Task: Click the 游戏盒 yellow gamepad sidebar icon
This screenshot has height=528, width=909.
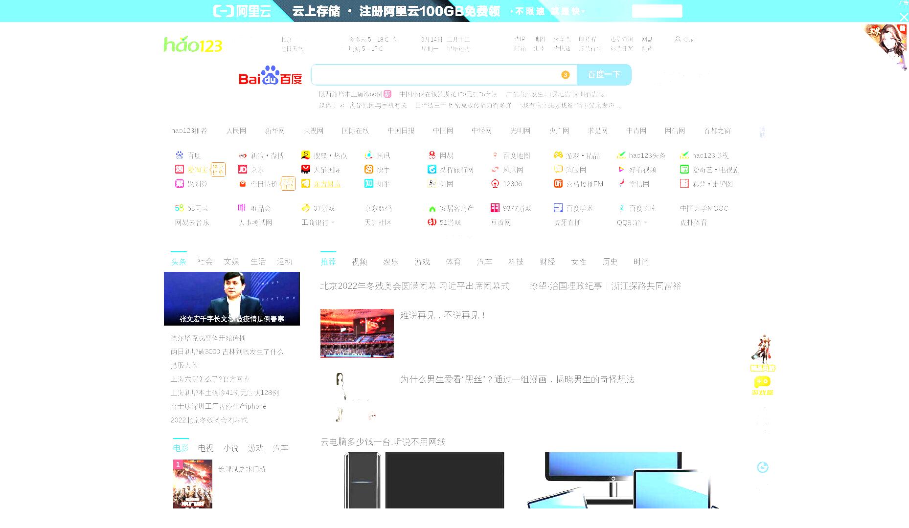Action: point(762,385)
